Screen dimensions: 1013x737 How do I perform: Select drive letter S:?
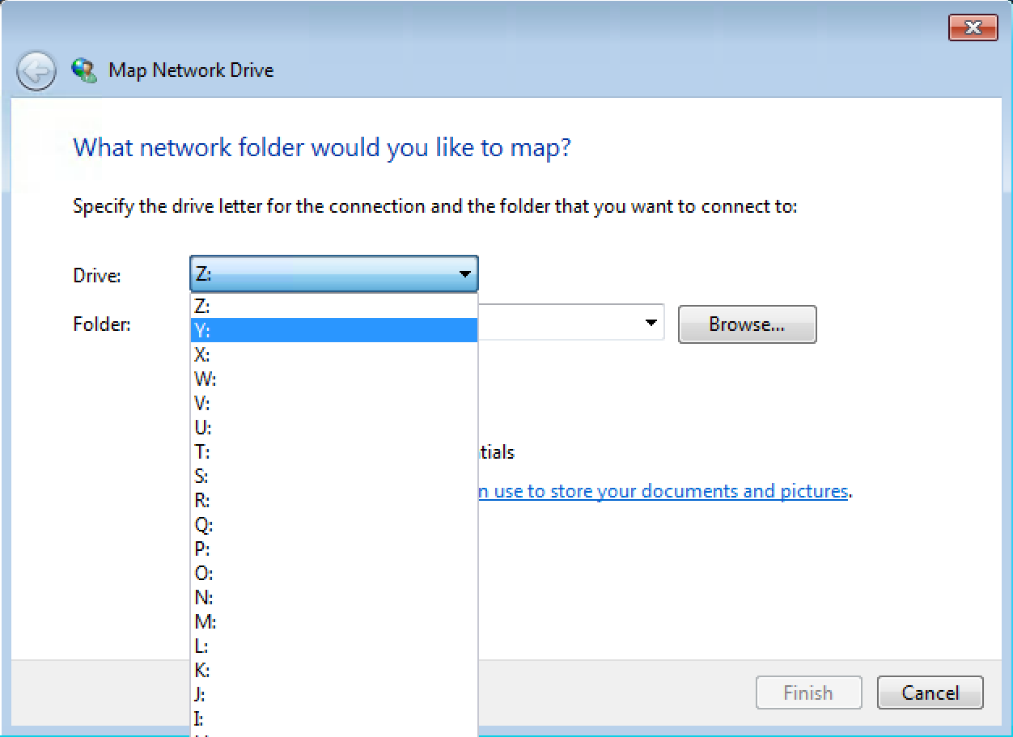tap(333, 476)
